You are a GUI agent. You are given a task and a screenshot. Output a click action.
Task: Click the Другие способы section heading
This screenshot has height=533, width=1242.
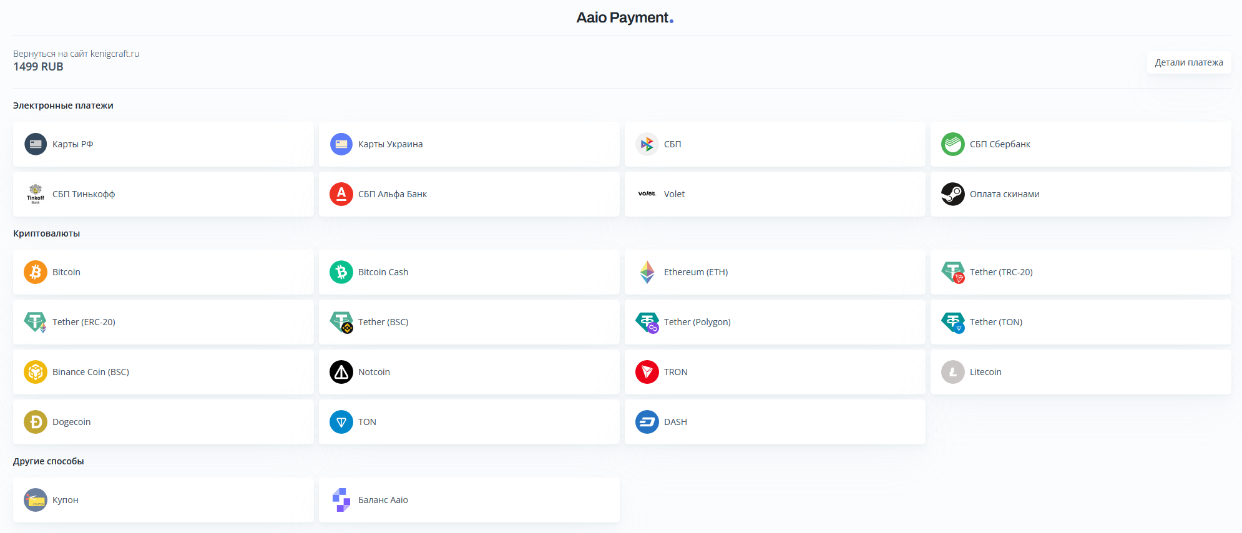[x=49, y=461]
